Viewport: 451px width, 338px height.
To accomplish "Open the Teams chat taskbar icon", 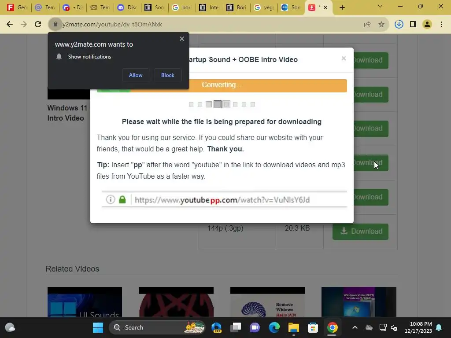I will 255,327.
